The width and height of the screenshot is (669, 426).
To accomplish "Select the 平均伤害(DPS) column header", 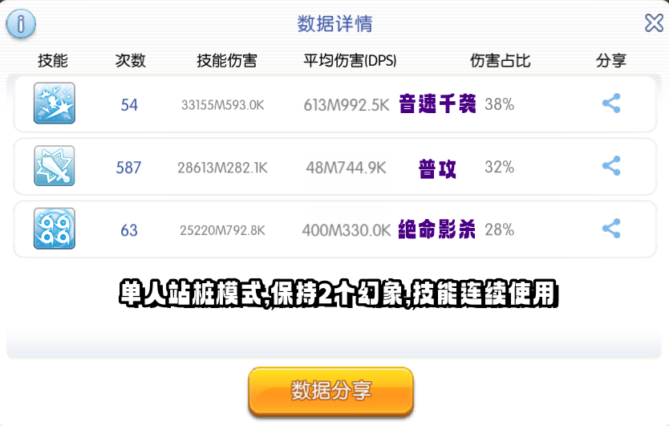I will point(350,61).
